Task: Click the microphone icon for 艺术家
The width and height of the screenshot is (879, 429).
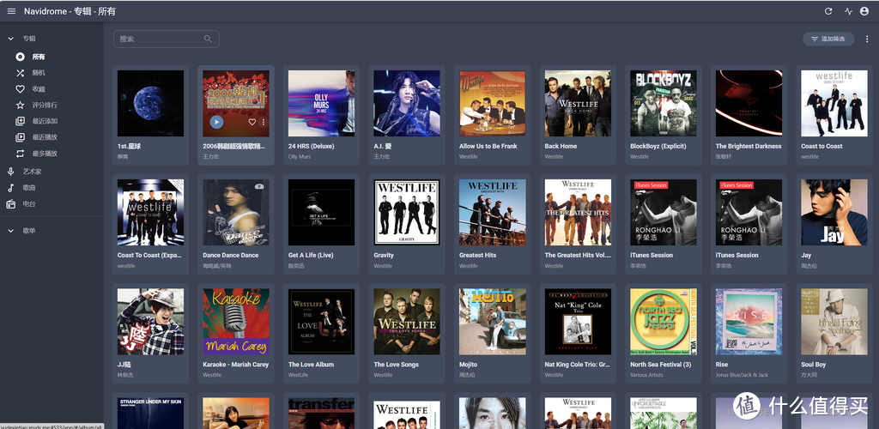Action: [10, 172]
